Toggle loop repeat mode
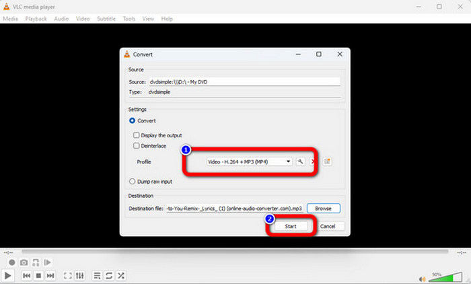This screenshot has width=471, height=284. (x=109, y=275)
